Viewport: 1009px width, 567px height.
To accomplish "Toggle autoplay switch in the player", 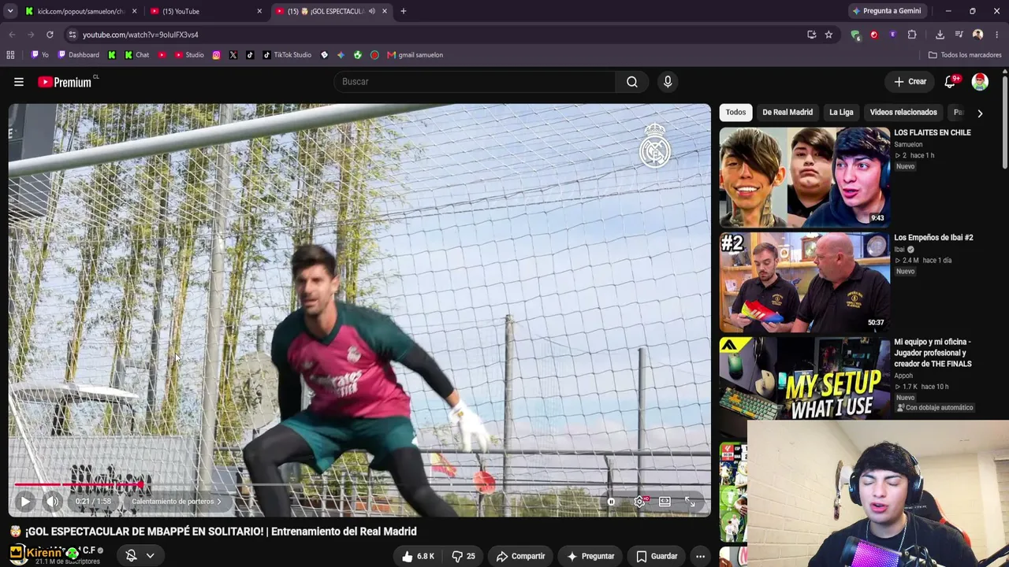I will [x=611, y=501].
